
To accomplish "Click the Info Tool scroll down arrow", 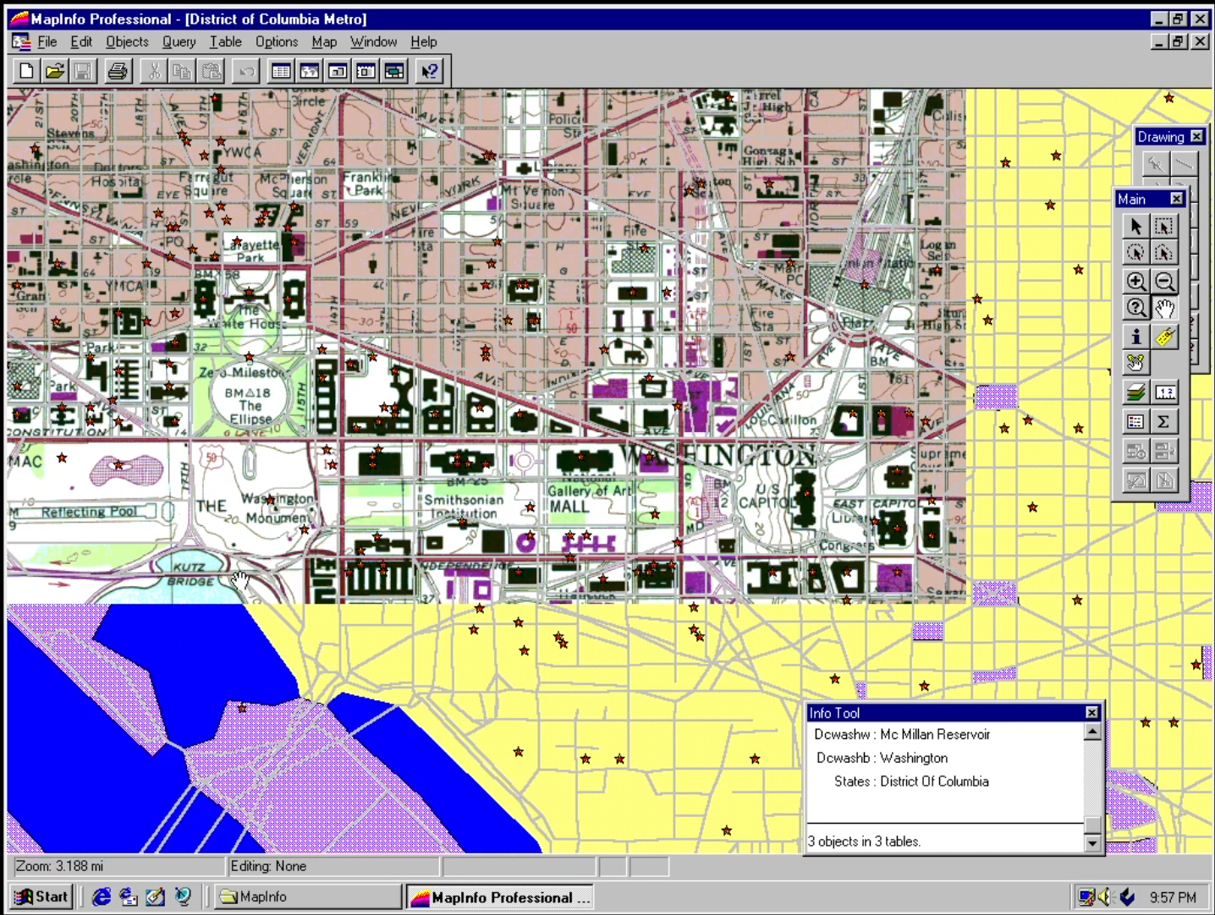I will pyautogui.click(x=1092, y=843).
